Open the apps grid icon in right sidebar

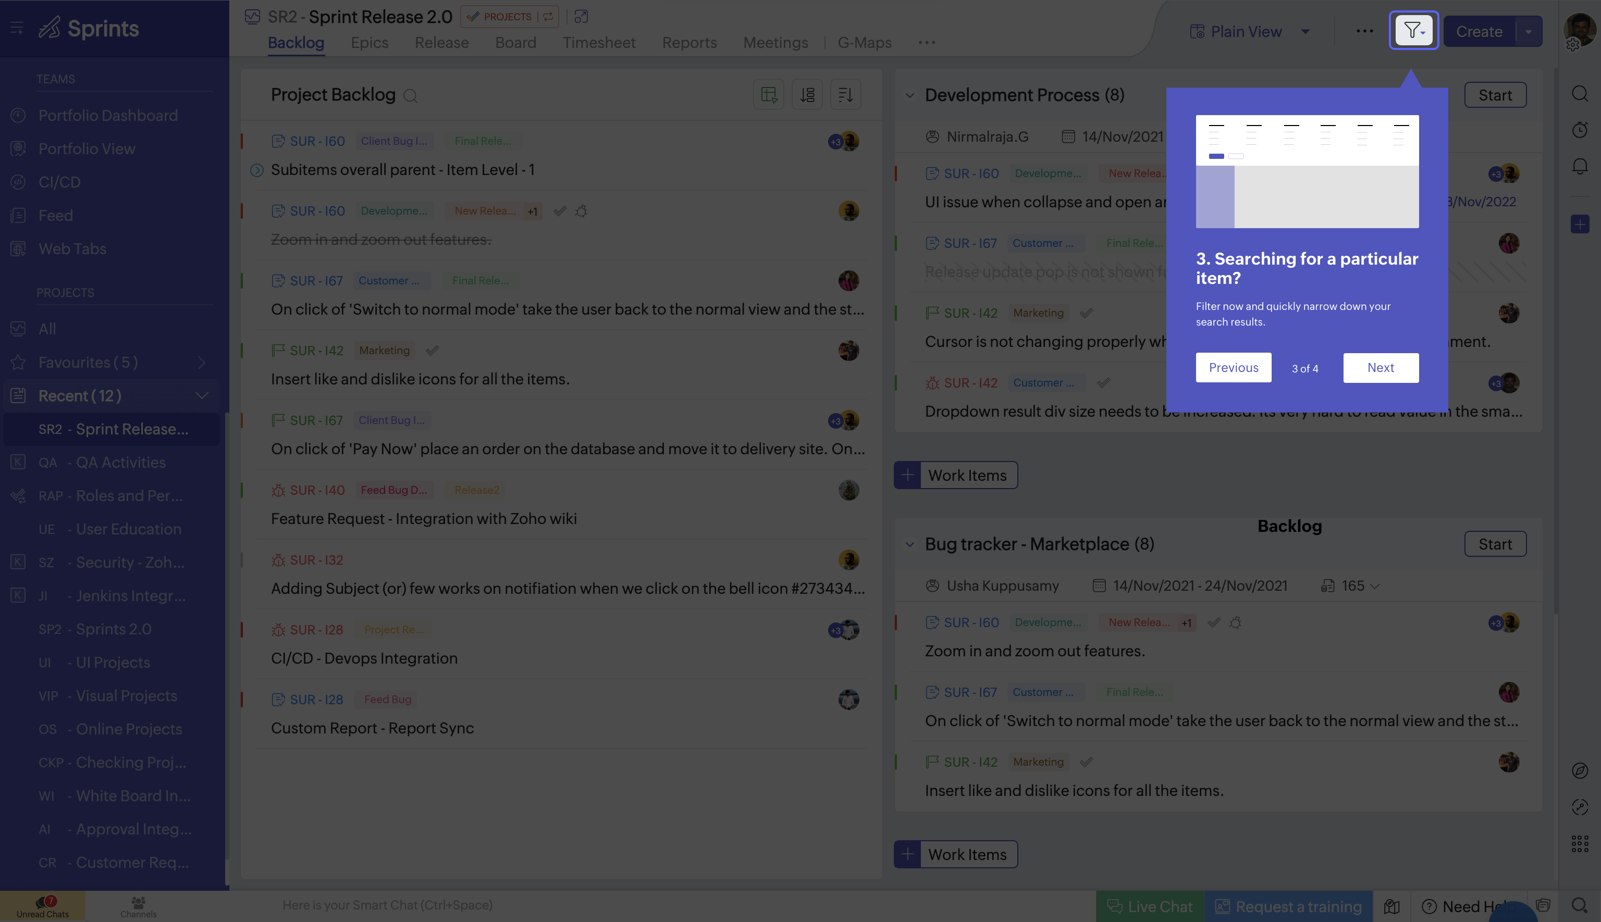[x=1580, y=843]
